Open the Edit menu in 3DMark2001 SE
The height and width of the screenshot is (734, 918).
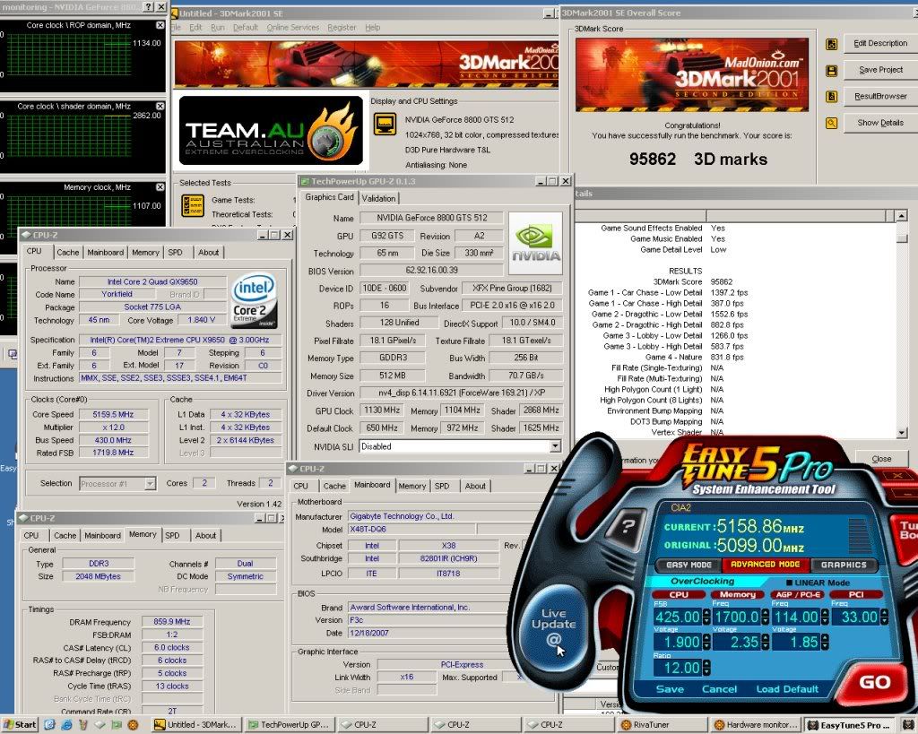tap(195, 28)
